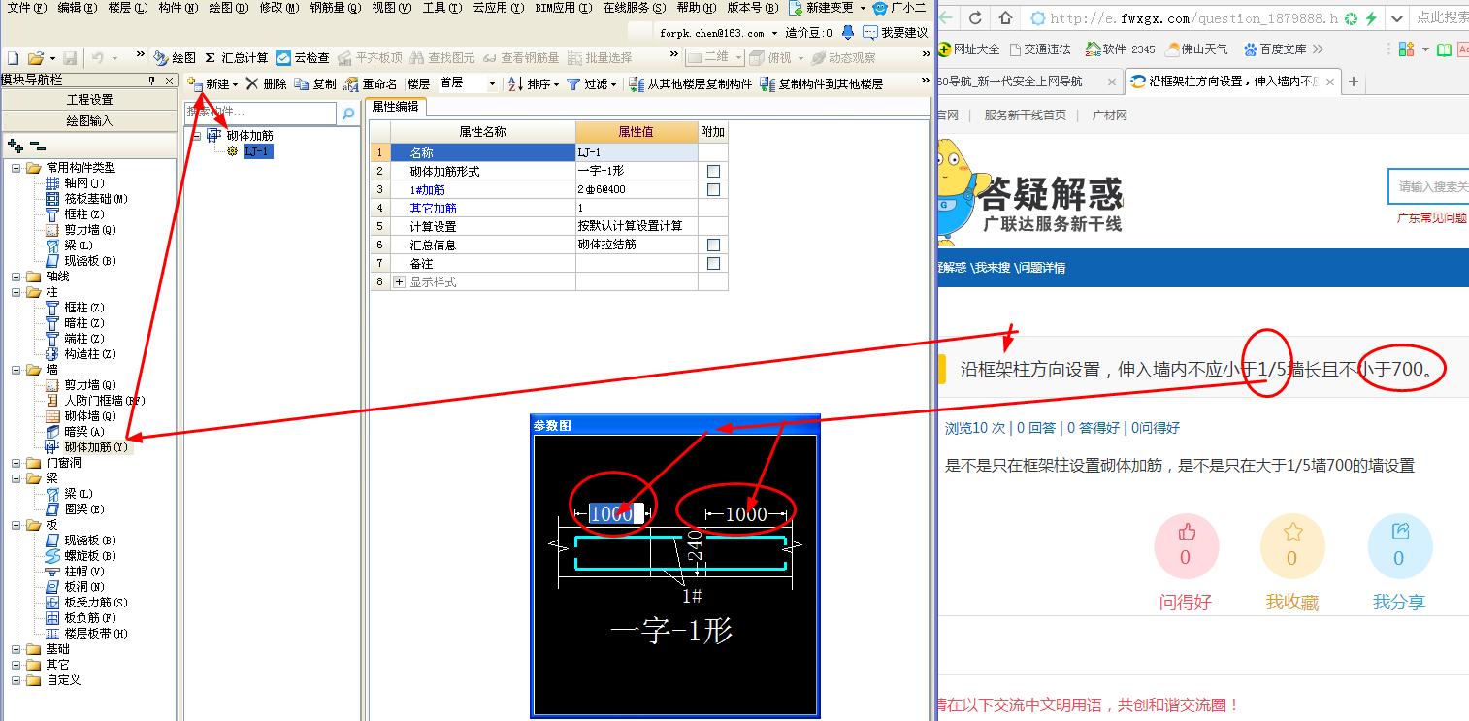
Task: Run 汇总计算 summary calculation
Action: pyautogui.click(x=236, y=58)
